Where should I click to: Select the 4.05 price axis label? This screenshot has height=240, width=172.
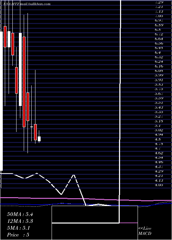pyautogui.click(x=159, y=185)
